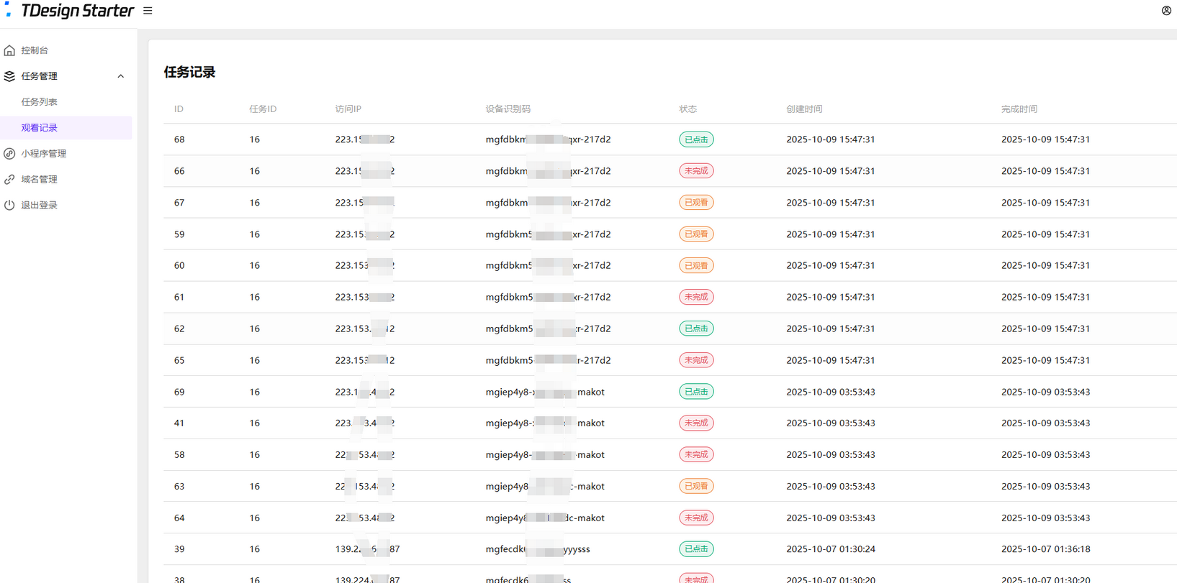Open 任务列表 in the sidebar
The image size is (1177, 583).
click(x=39, y=102)
